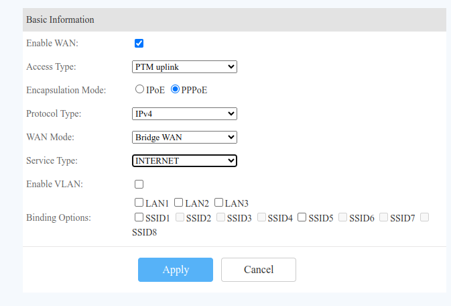Click the SSID6 binding checkbox

343,217
